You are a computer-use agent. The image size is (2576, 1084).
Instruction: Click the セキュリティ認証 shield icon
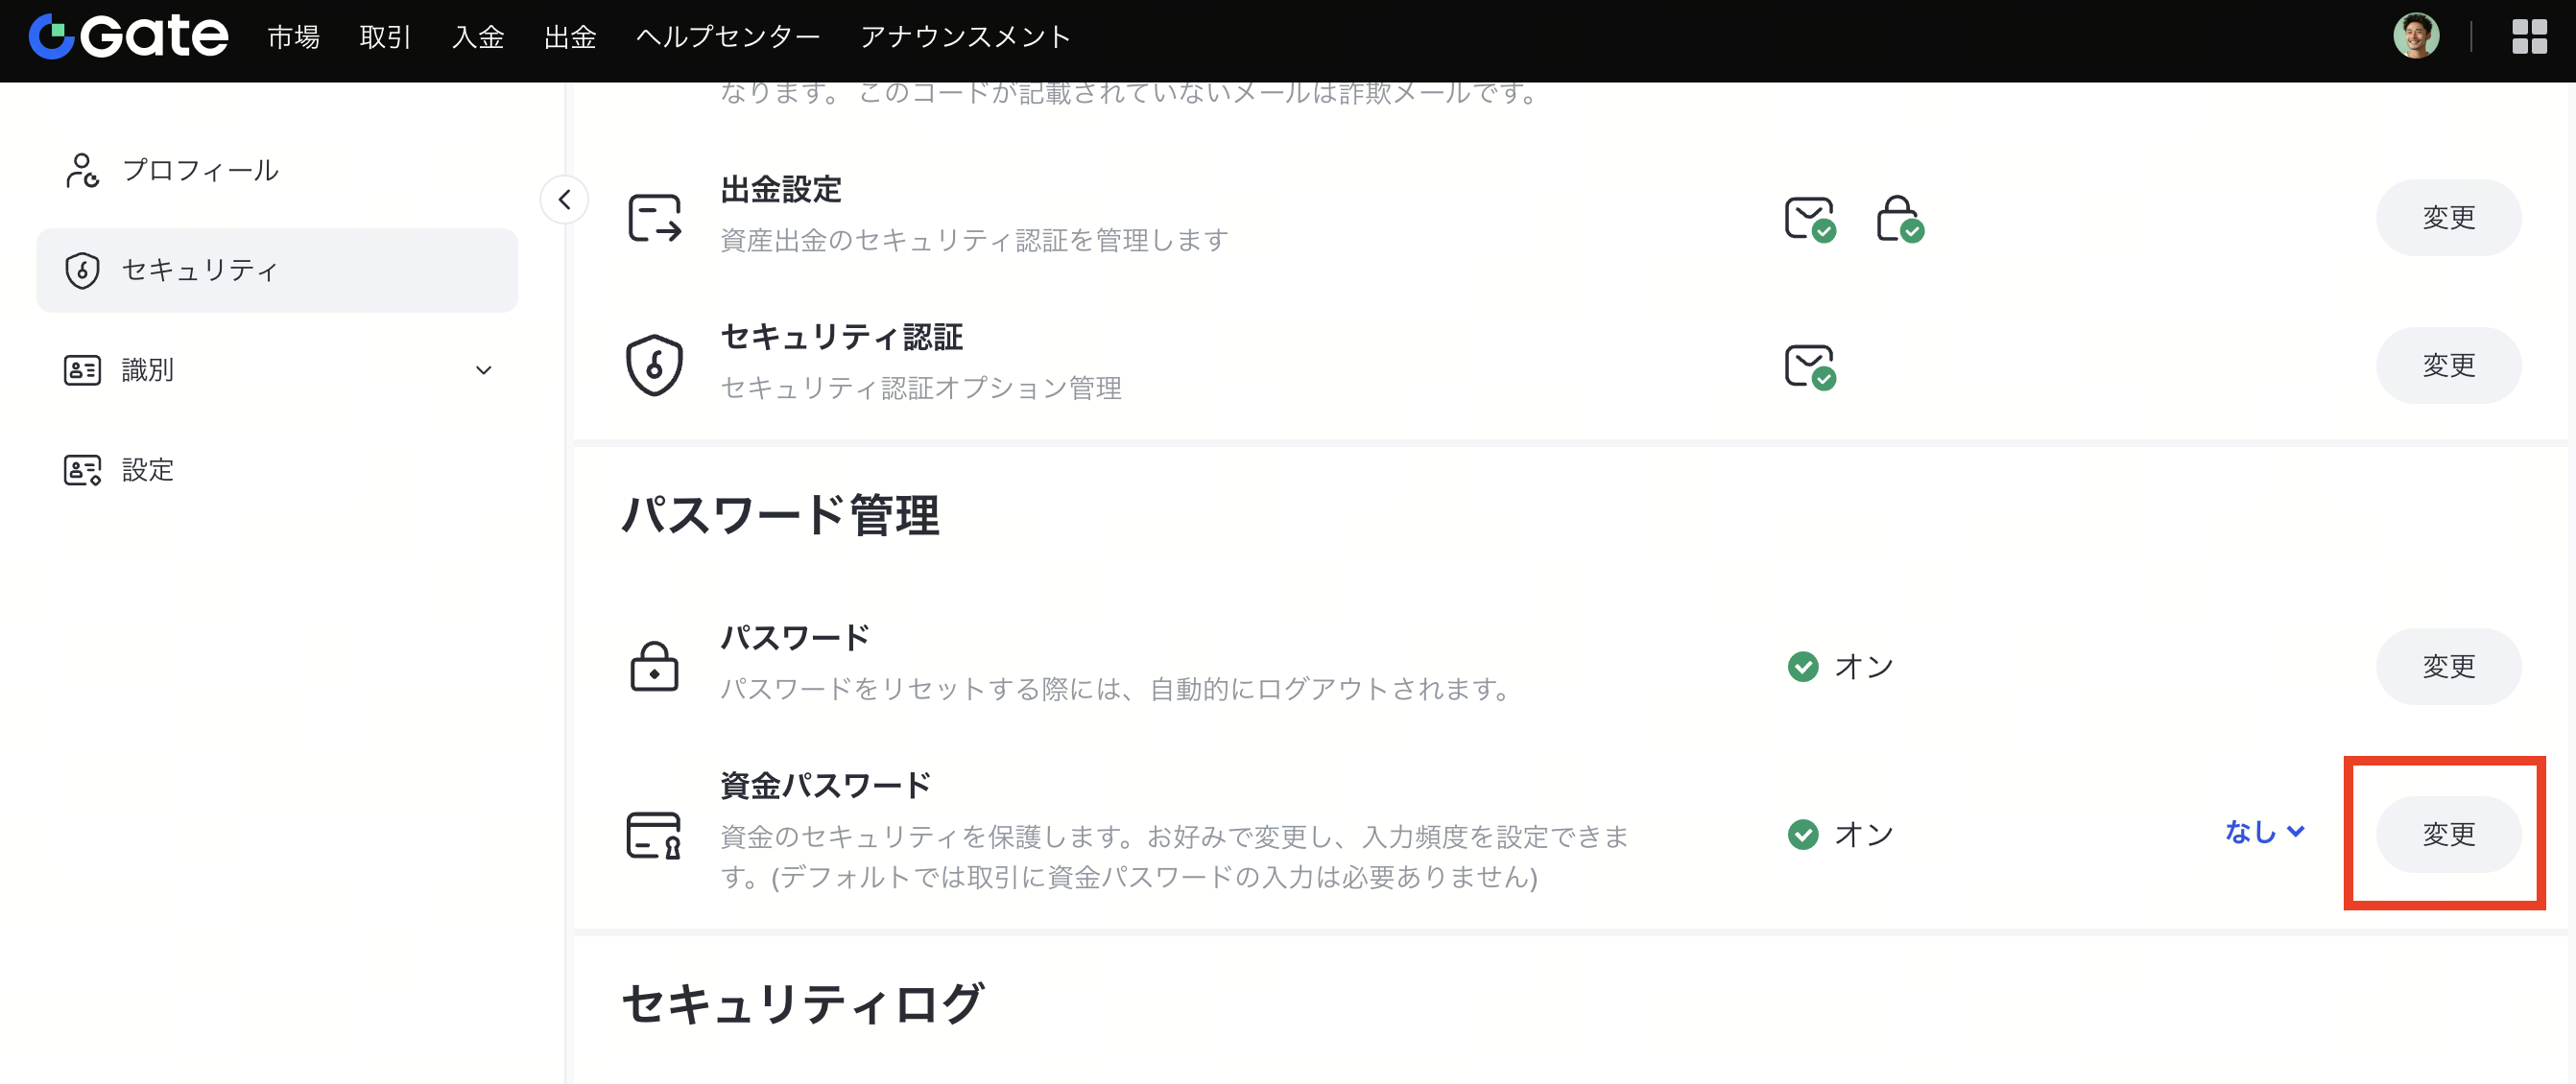click(x=654, y=365)
